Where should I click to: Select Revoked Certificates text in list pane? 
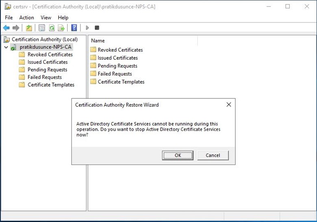(x=120, y=50)
